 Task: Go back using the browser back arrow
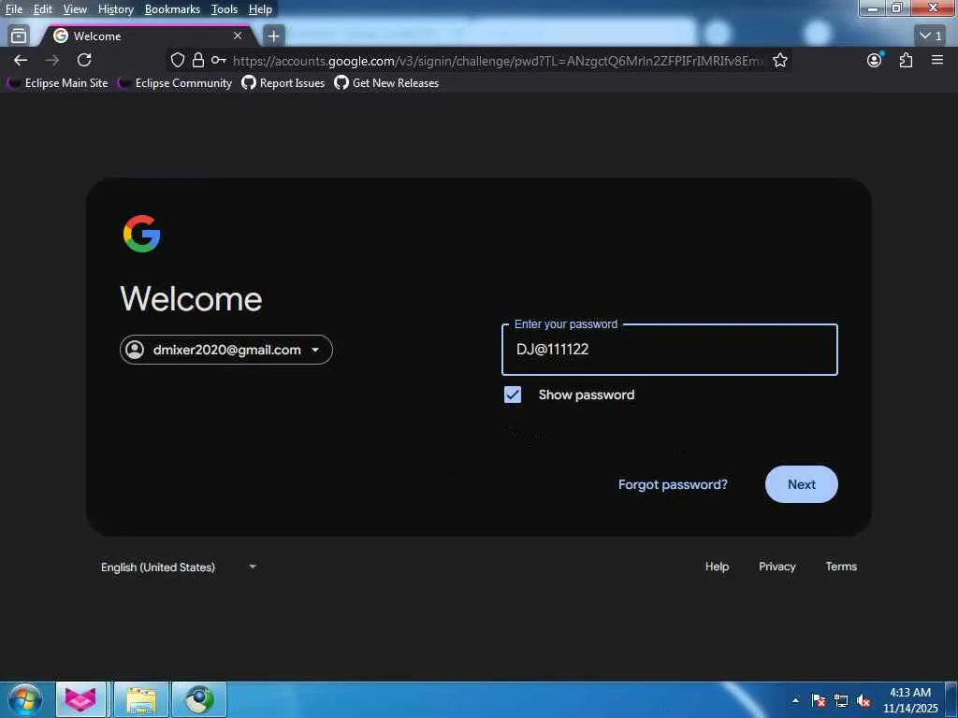coord(21,60)
